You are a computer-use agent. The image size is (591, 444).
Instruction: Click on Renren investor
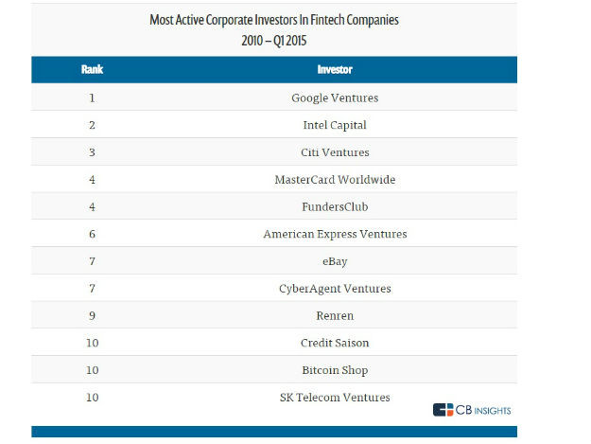pos(335,316)
